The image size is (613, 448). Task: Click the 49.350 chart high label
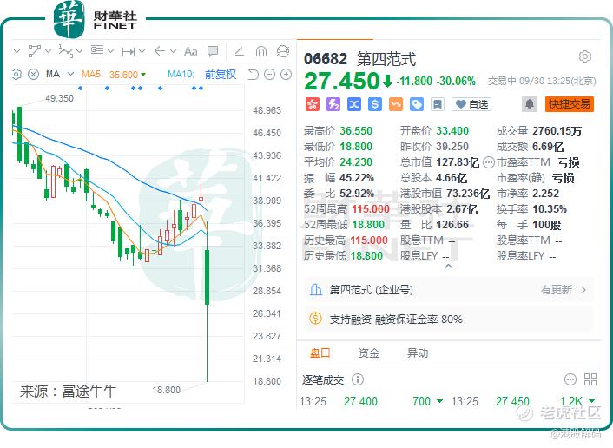point(59,98)
